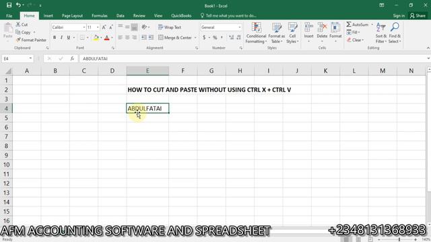Open the font size dropdown

[98, 28]
